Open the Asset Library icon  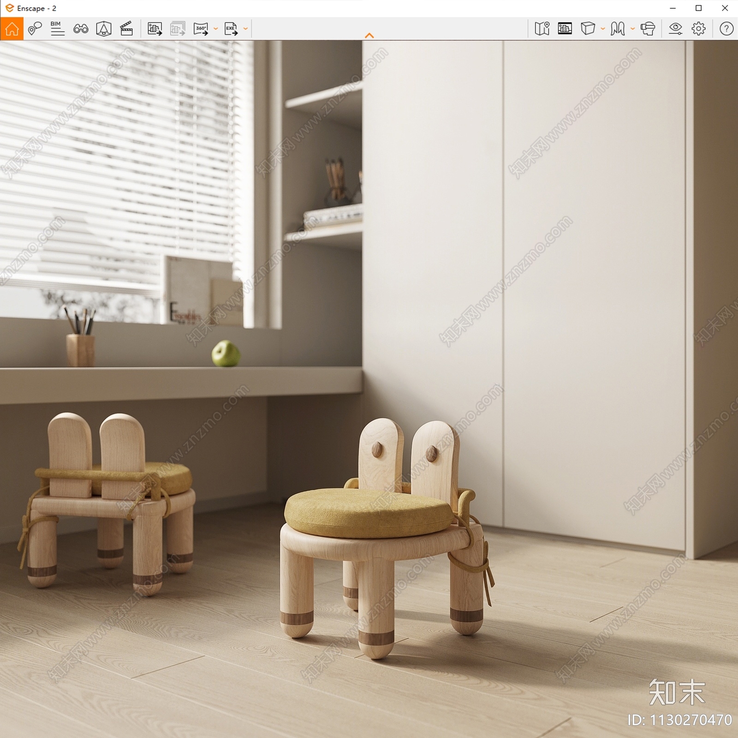coord(565,29)
